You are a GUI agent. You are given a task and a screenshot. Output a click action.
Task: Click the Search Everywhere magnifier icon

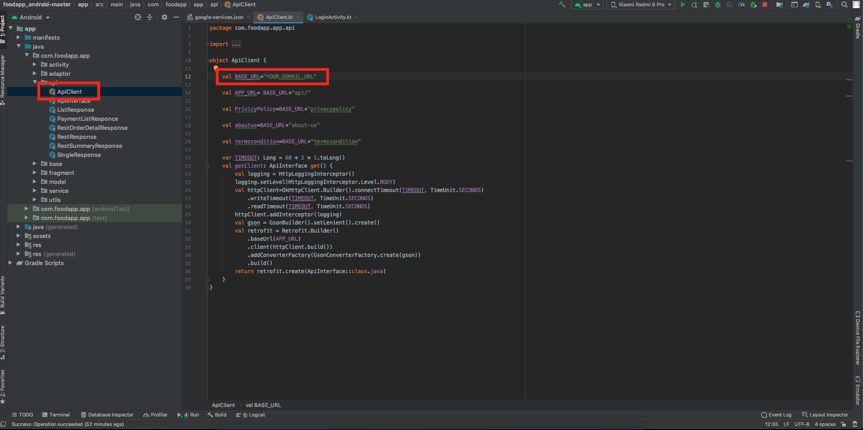pos(844,5)
